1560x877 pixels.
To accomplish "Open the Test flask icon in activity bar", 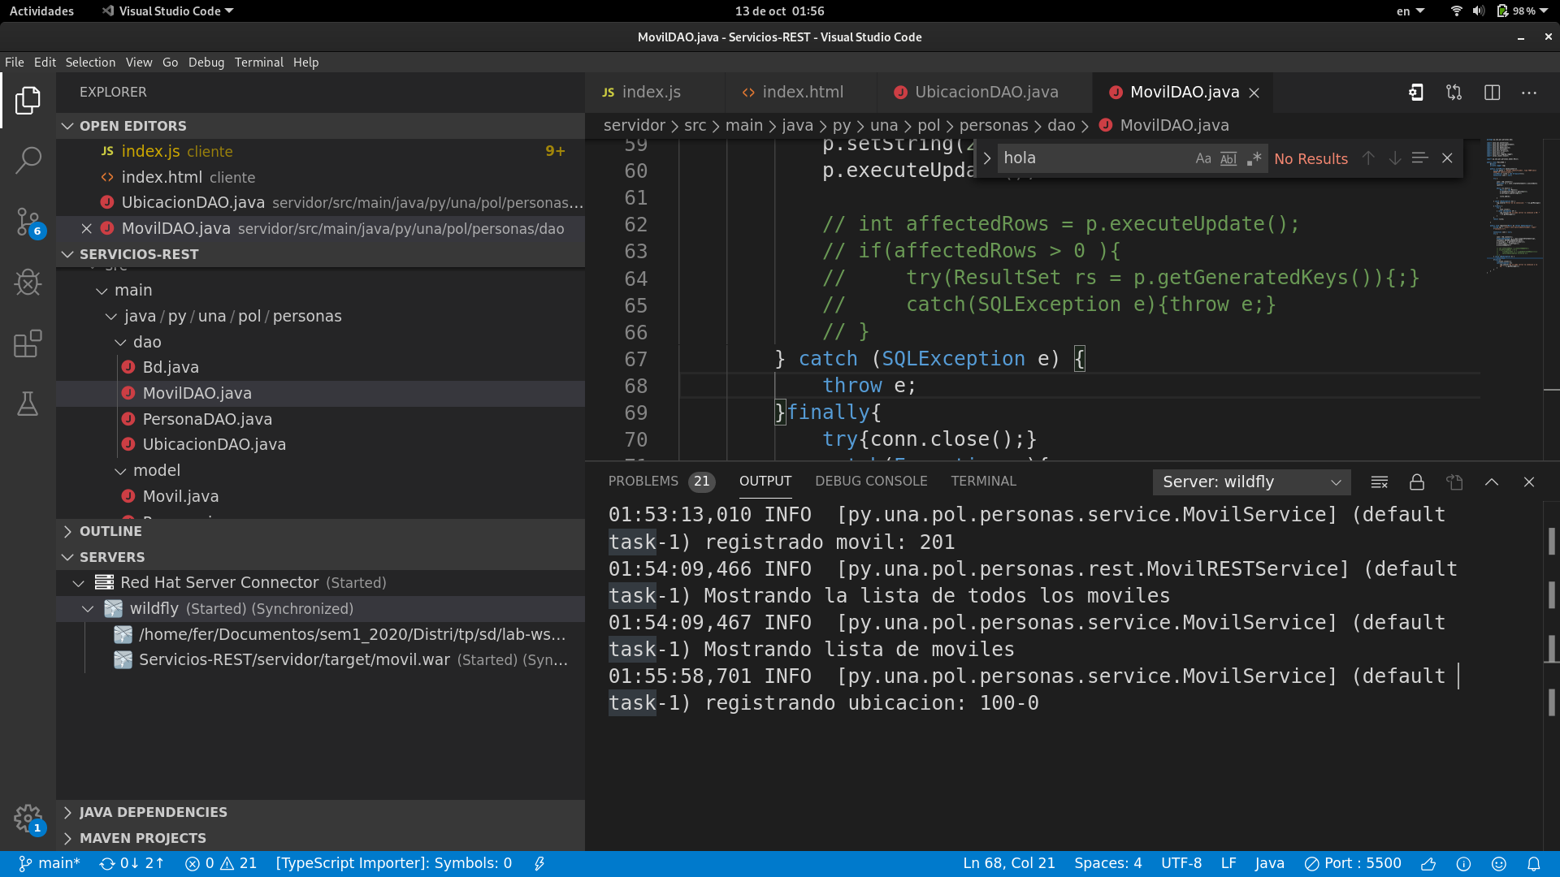I will (28, 404).
